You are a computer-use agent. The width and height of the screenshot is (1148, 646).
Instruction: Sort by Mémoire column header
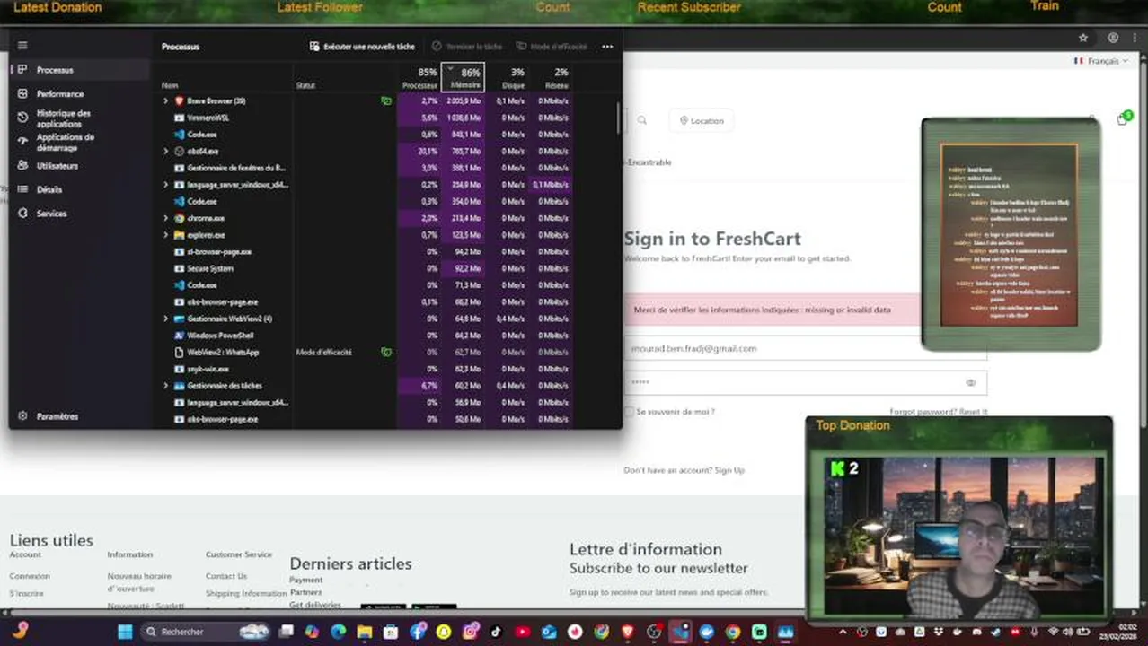pyautogui.click(x=463, y=77)
